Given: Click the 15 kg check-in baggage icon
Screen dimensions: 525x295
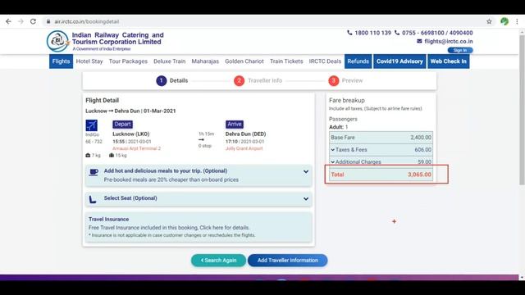Looking at the screenshot, I should [112, 155].
